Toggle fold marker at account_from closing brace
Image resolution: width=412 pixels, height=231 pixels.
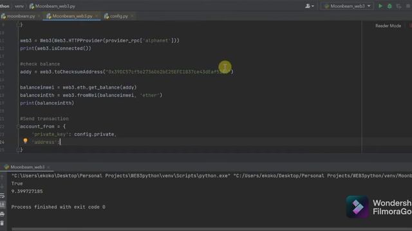[18, 150]
